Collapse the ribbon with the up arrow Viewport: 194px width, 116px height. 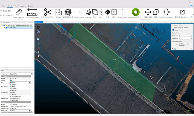[x=189, y=6]
